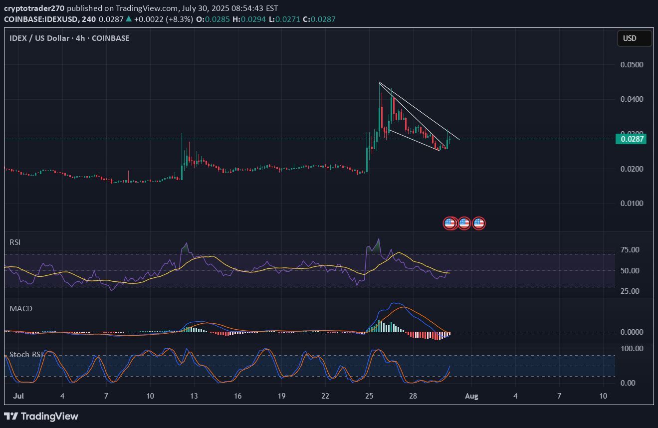Click the 0.00 Stoch RSI scale label
658x428 pixels.
coord(628,383)
